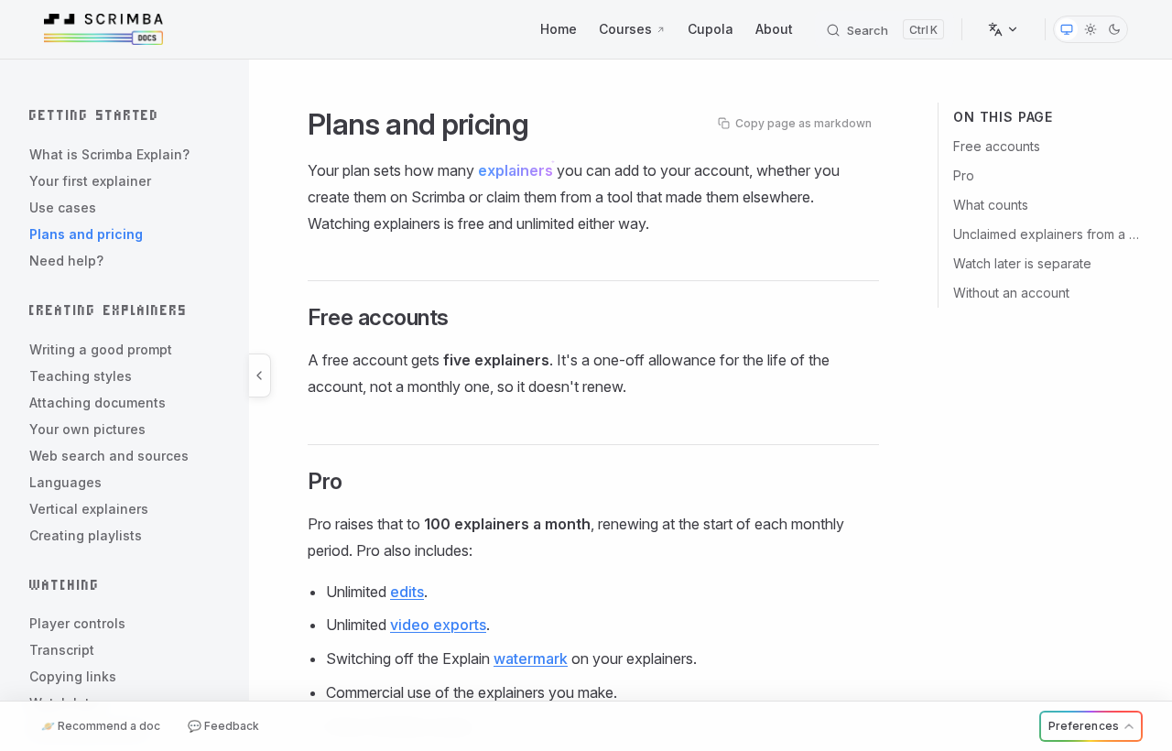Open Attaching documents sidebar link
Screen dimensions: 1172x751
tap(97, 403)
